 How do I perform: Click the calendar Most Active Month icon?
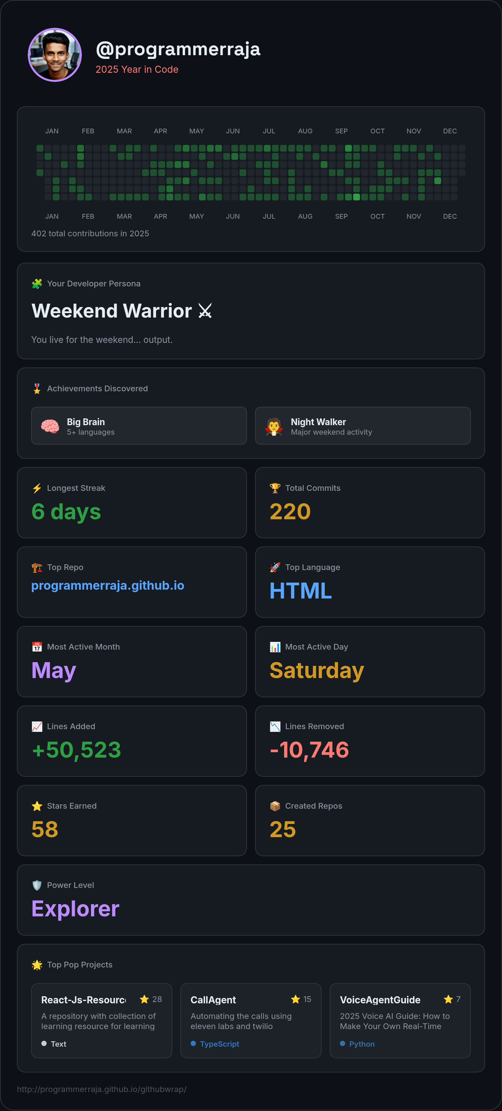click(x=37, y=647)
